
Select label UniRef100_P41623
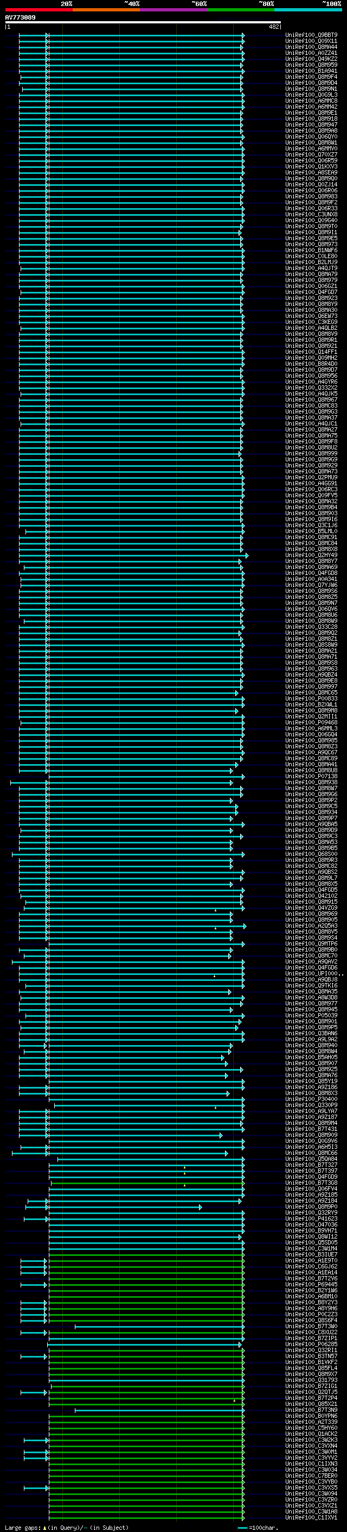311,1218
